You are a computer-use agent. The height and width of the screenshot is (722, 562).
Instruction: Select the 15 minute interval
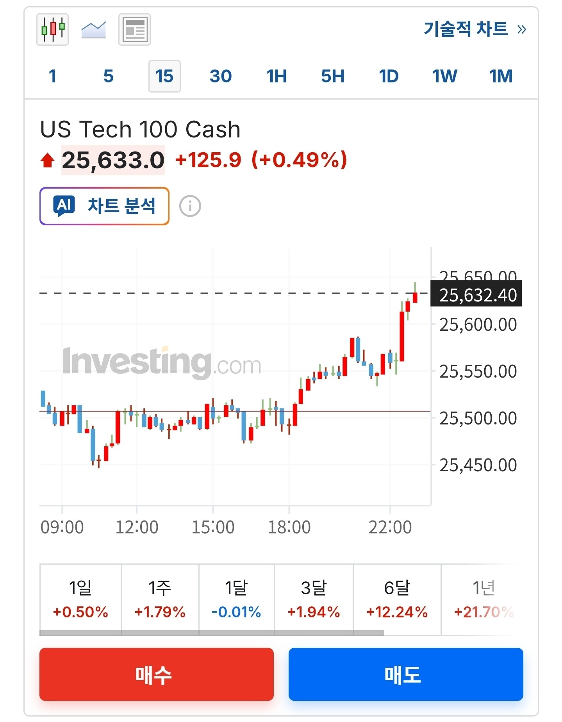(x=164, y=76)
